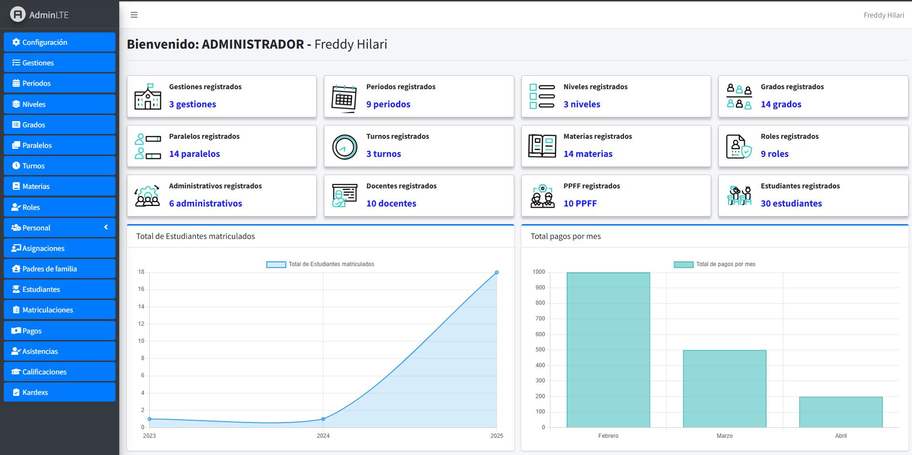Click the gear team icon for administrativos
912x455 pixels.
point(147,196)
